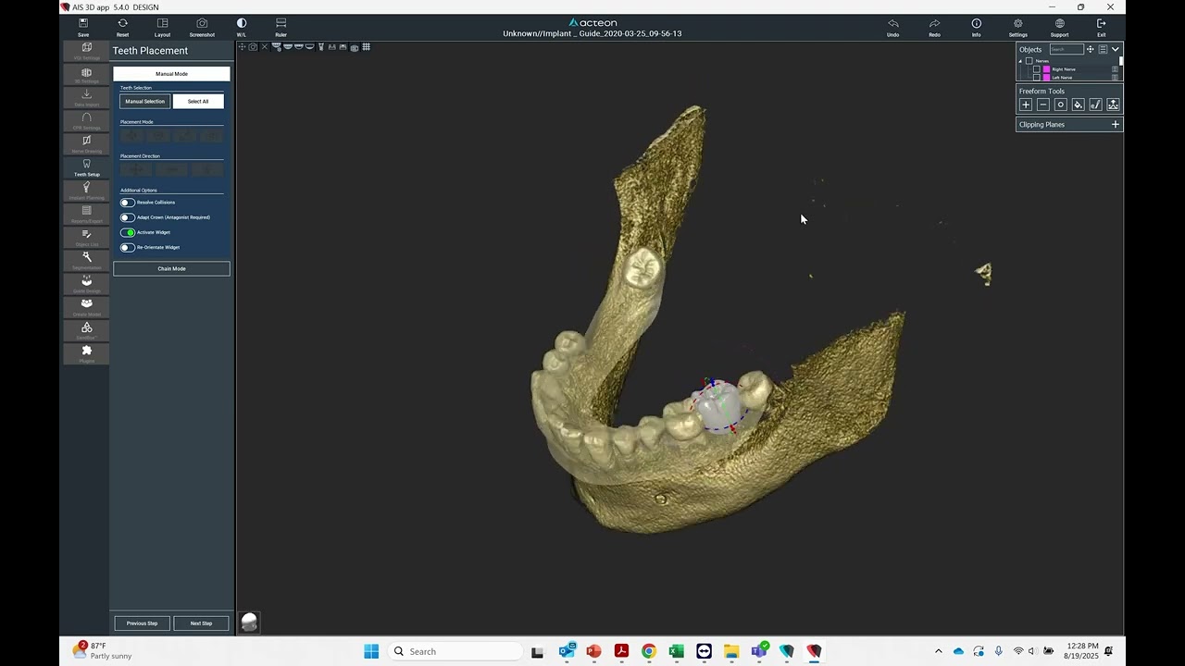
Task: Undo the last action
Action: pyautogui.click(x=892, y=27)
